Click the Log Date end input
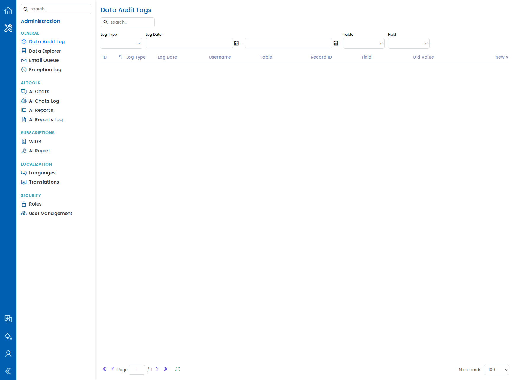 pos(289,43)
